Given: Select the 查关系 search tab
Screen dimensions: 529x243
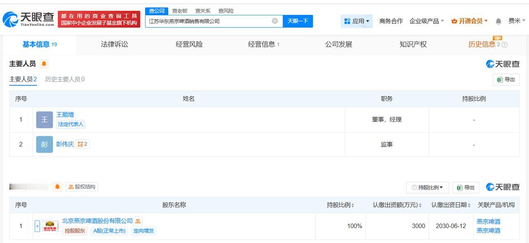Looking at the screenshot, I should coord(203,11).
